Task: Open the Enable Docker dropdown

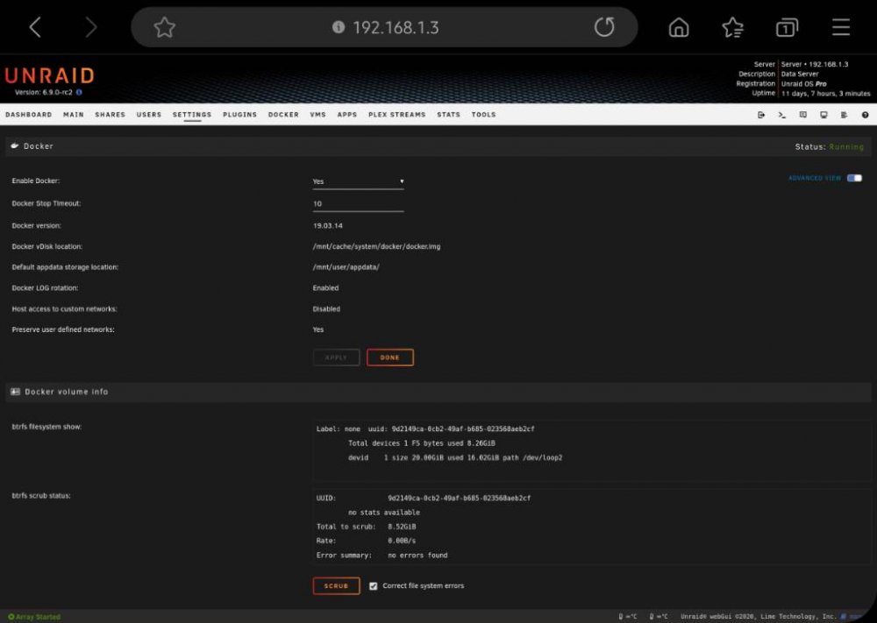Action: [358, 181]
